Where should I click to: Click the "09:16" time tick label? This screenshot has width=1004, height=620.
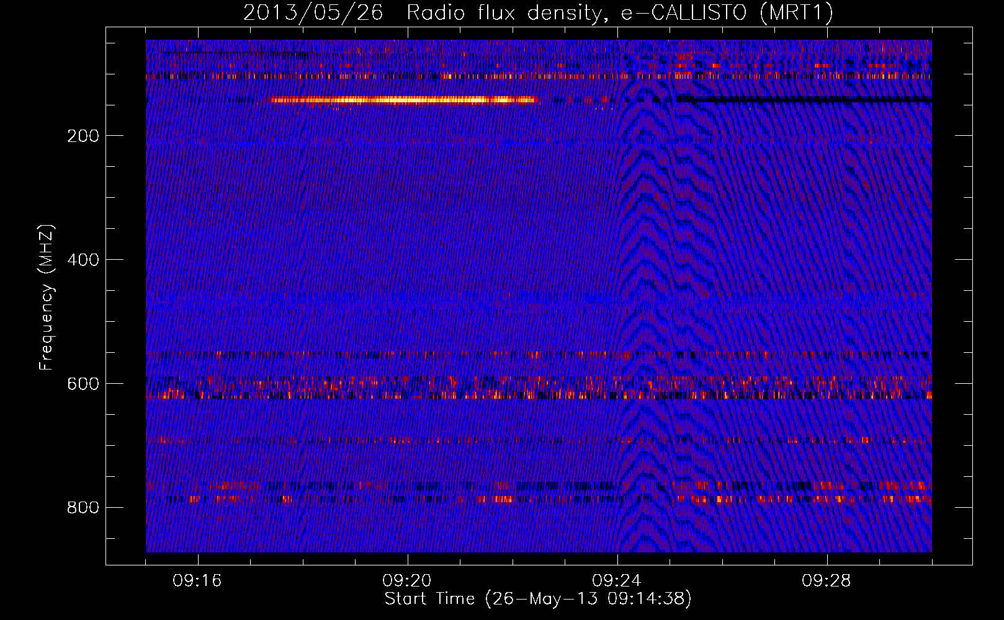(x=197, y=581)
